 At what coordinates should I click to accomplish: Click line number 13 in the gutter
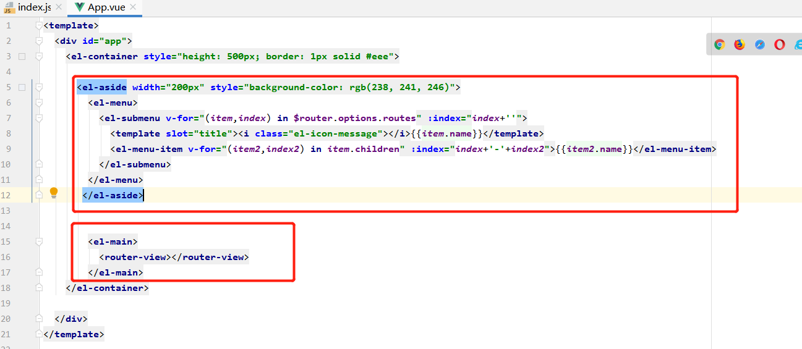tap(6, 211)
